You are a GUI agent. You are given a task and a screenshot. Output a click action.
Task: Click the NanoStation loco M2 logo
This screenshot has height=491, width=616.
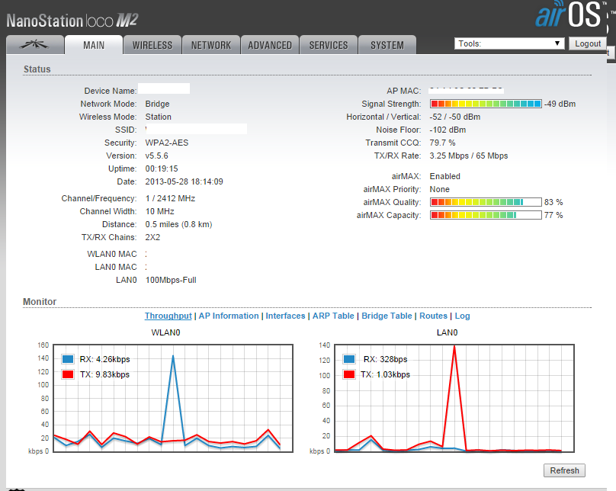pos(72,19)
